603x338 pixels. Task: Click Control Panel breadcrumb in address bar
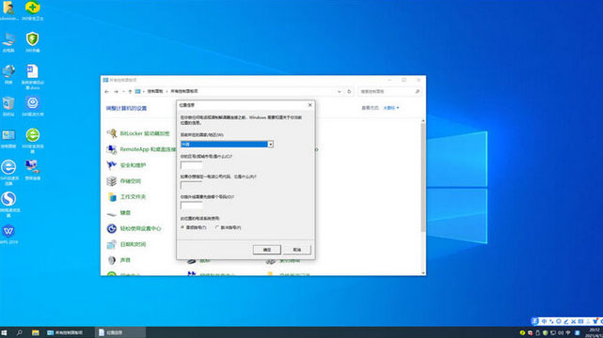pos(155,92)
